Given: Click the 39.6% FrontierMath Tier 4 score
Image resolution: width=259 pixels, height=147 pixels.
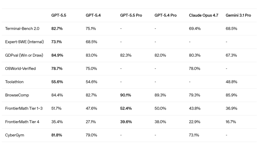Looking at the screenshot, I should 126,122.
